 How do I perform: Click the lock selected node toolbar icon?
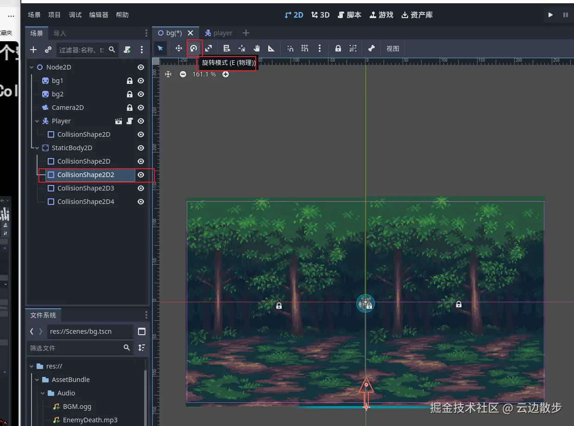[x=338, y=48]
